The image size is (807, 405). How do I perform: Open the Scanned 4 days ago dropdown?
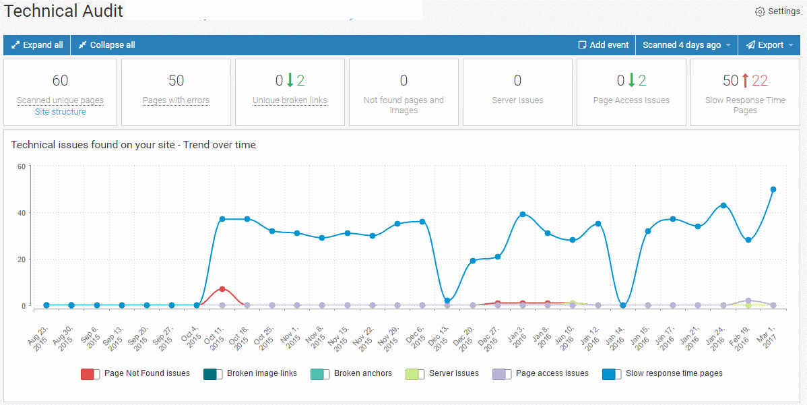(x=686, y=45)
